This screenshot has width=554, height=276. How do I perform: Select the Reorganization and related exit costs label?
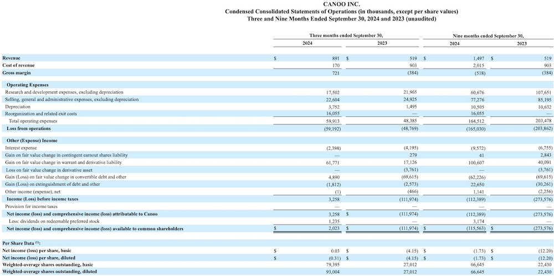(x=41, y=113)
